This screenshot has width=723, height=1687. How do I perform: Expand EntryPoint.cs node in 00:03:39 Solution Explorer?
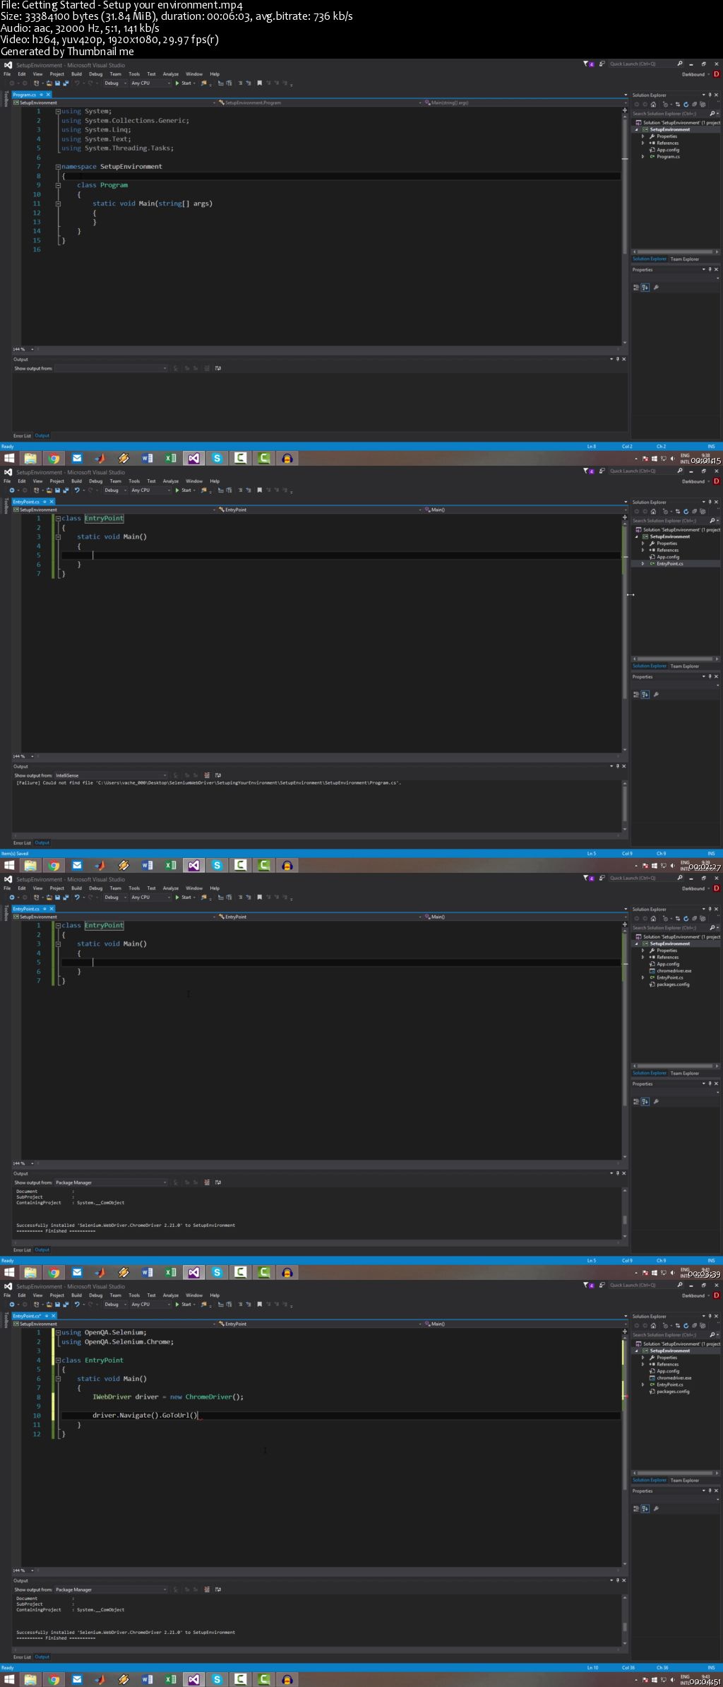click(643, 978)
